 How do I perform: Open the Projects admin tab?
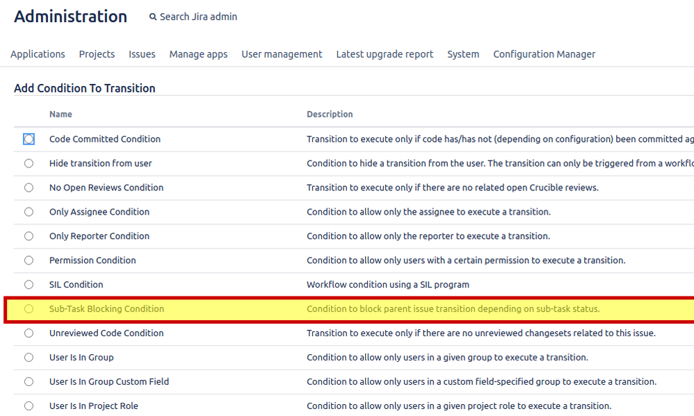coord(97,54)
